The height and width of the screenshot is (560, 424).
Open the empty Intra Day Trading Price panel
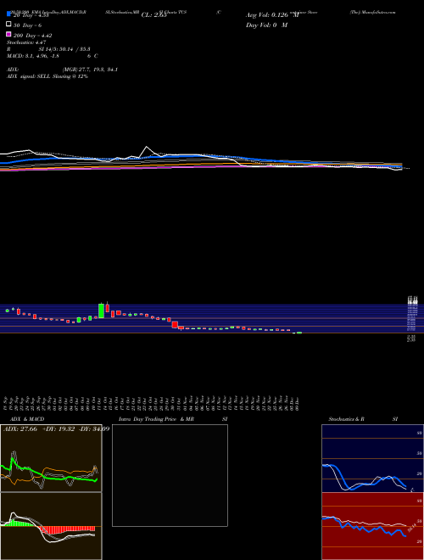coord(170,475)
